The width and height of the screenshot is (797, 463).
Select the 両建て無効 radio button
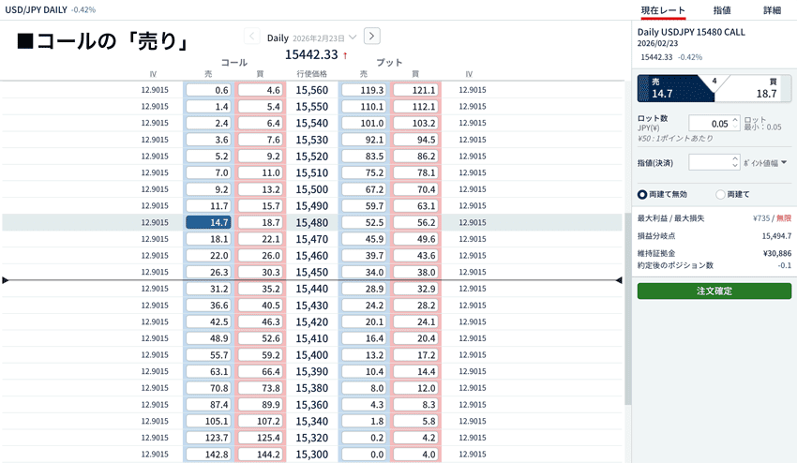(642, 194)
